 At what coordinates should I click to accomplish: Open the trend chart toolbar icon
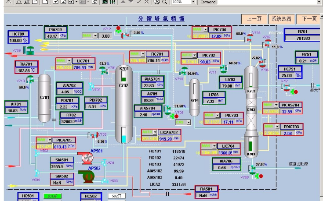tap(105, 2)
